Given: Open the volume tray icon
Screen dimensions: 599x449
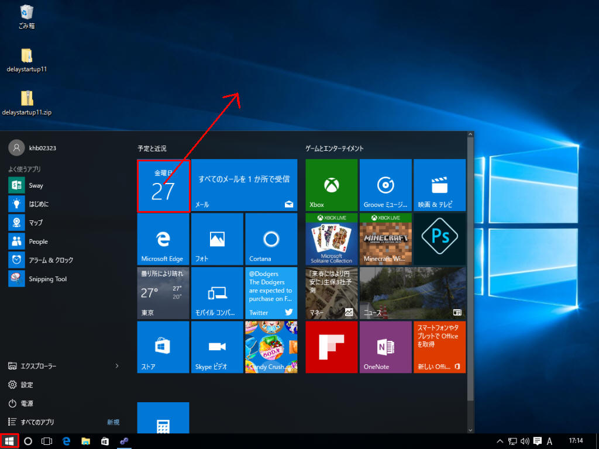Looking at the screenshot, I should coord(525,441).
